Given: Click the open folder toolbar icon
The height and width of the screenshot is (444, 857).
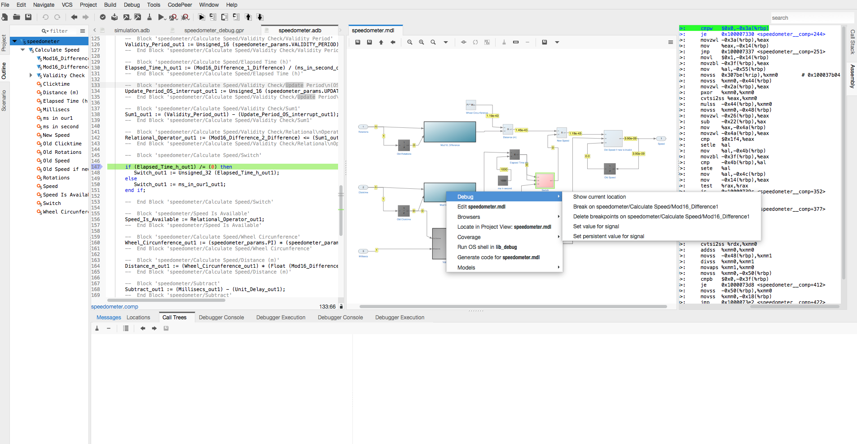Looking at the screenshot, I should (17, 17).
